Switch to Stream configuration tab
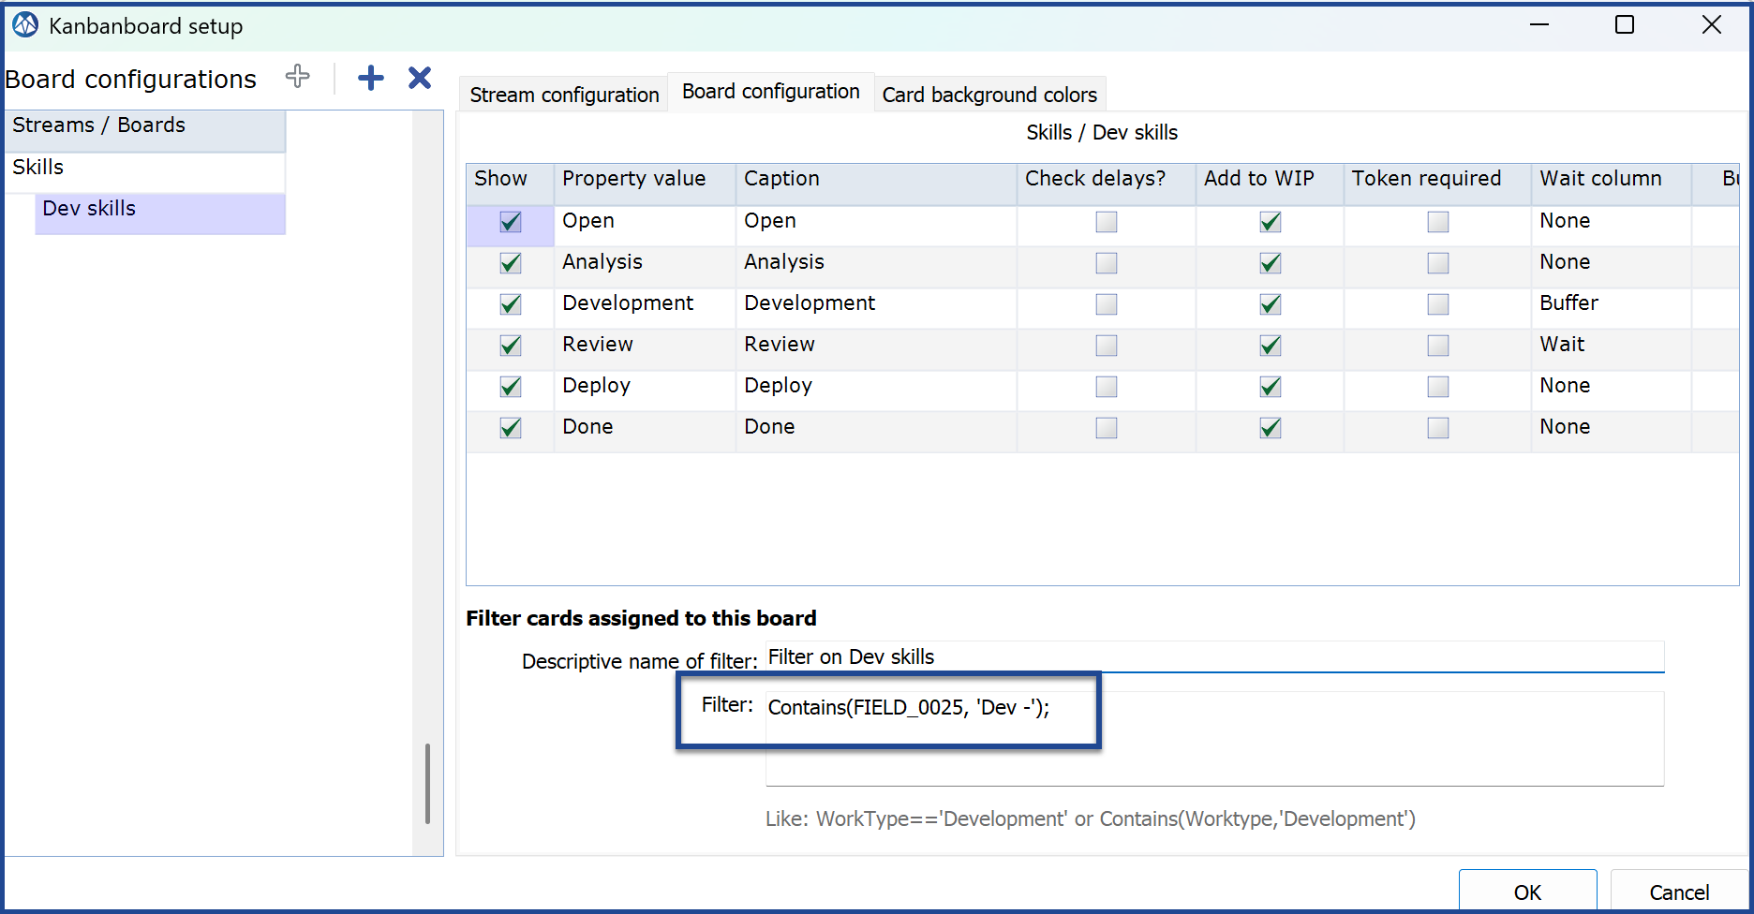Image resolution: width=1754 pixels, height=914 pixels. (x=564, y=95)
